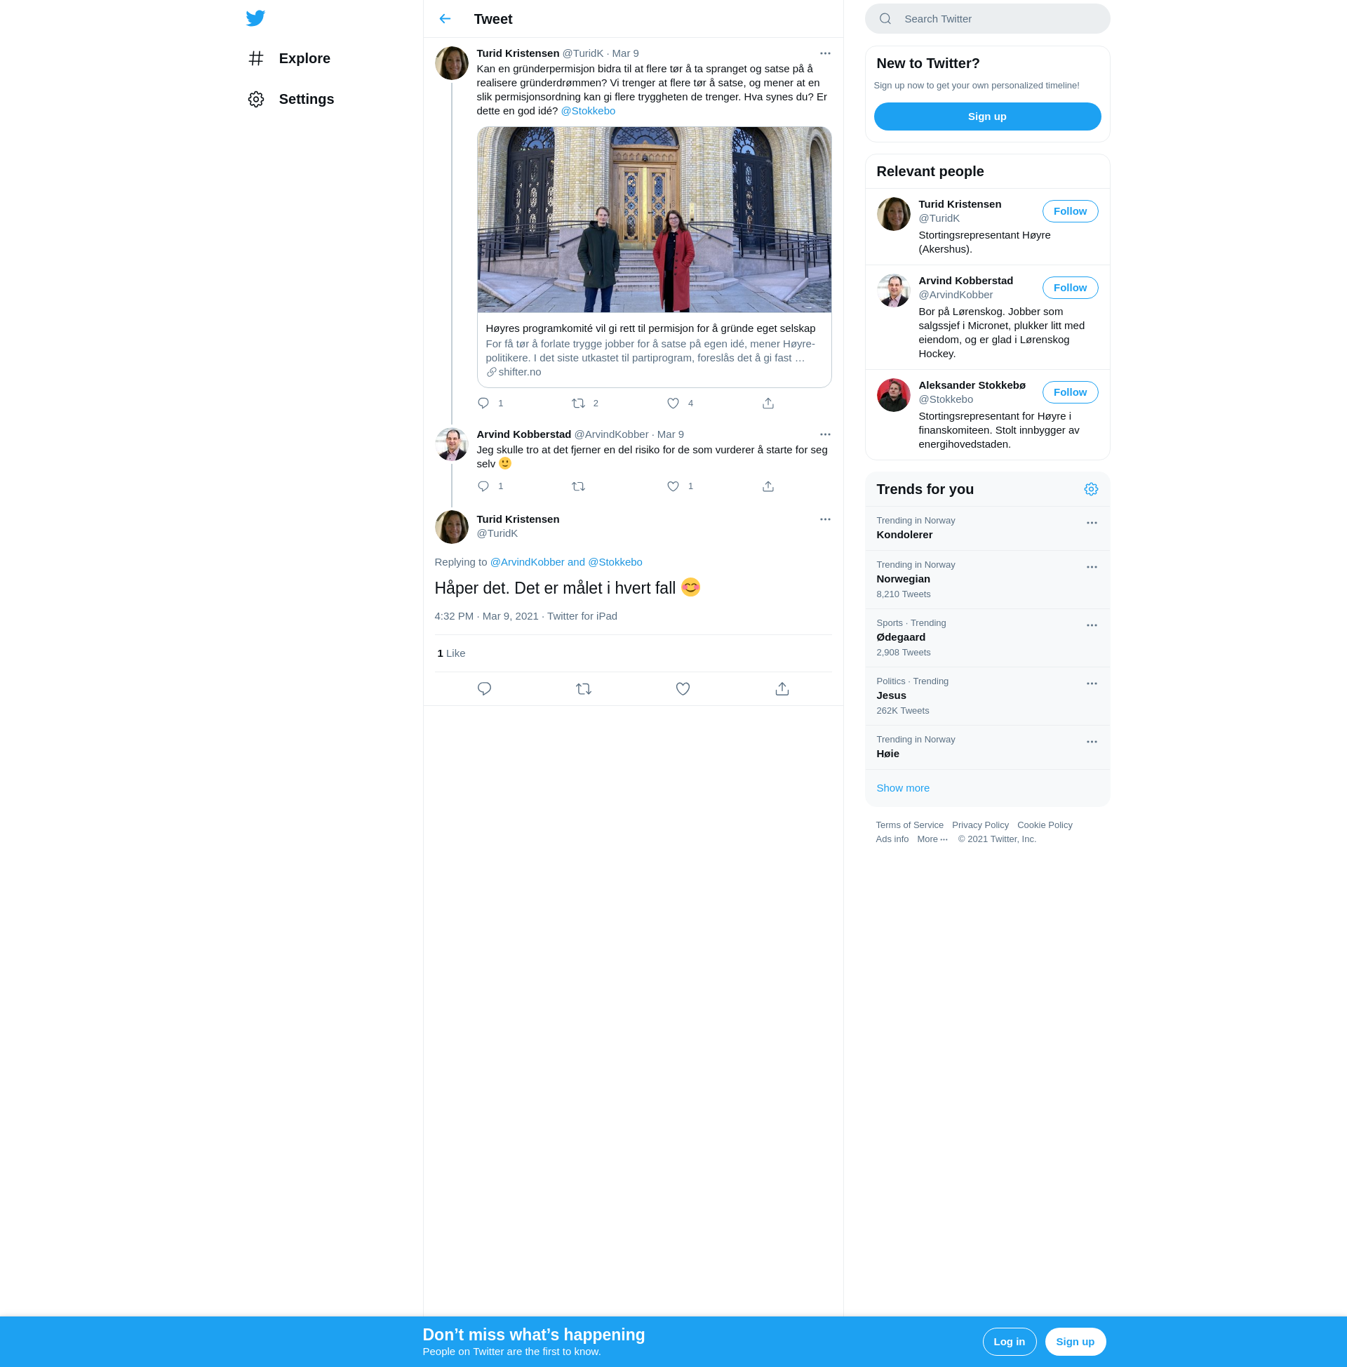Click the @ArvindKobber and @Stokkebo reply link
The width and height of the screenshot is (1347, 1367).
coord(566,563)
